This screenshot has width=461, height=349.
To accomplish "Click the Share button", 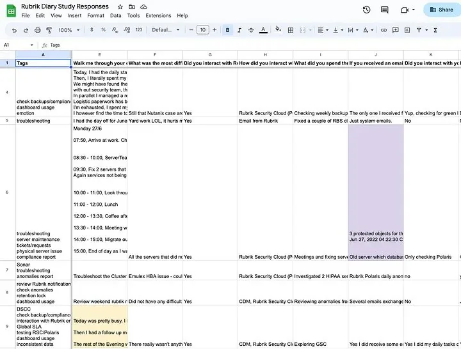I will (442, 10).
